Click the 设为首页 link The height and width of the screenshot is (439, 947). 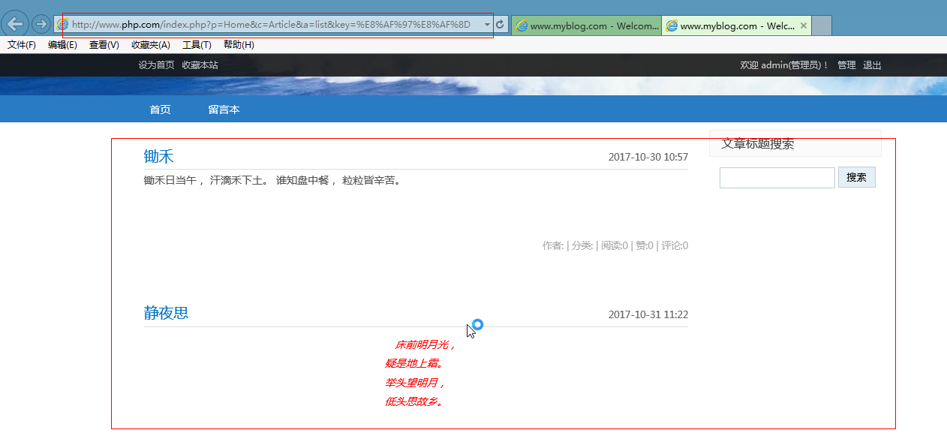coord(156,65)
